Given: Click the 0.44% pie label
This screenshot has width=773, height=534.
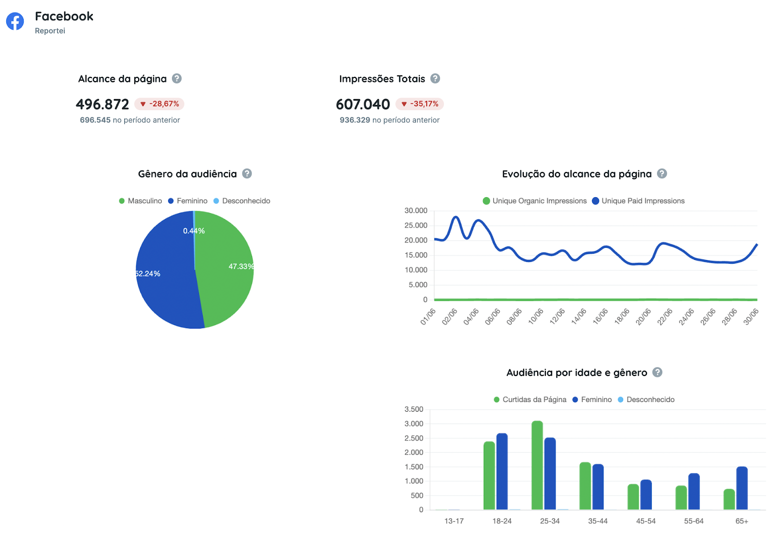Looking at the screenshot, I should pyautogui.click(x=194, y=231).
